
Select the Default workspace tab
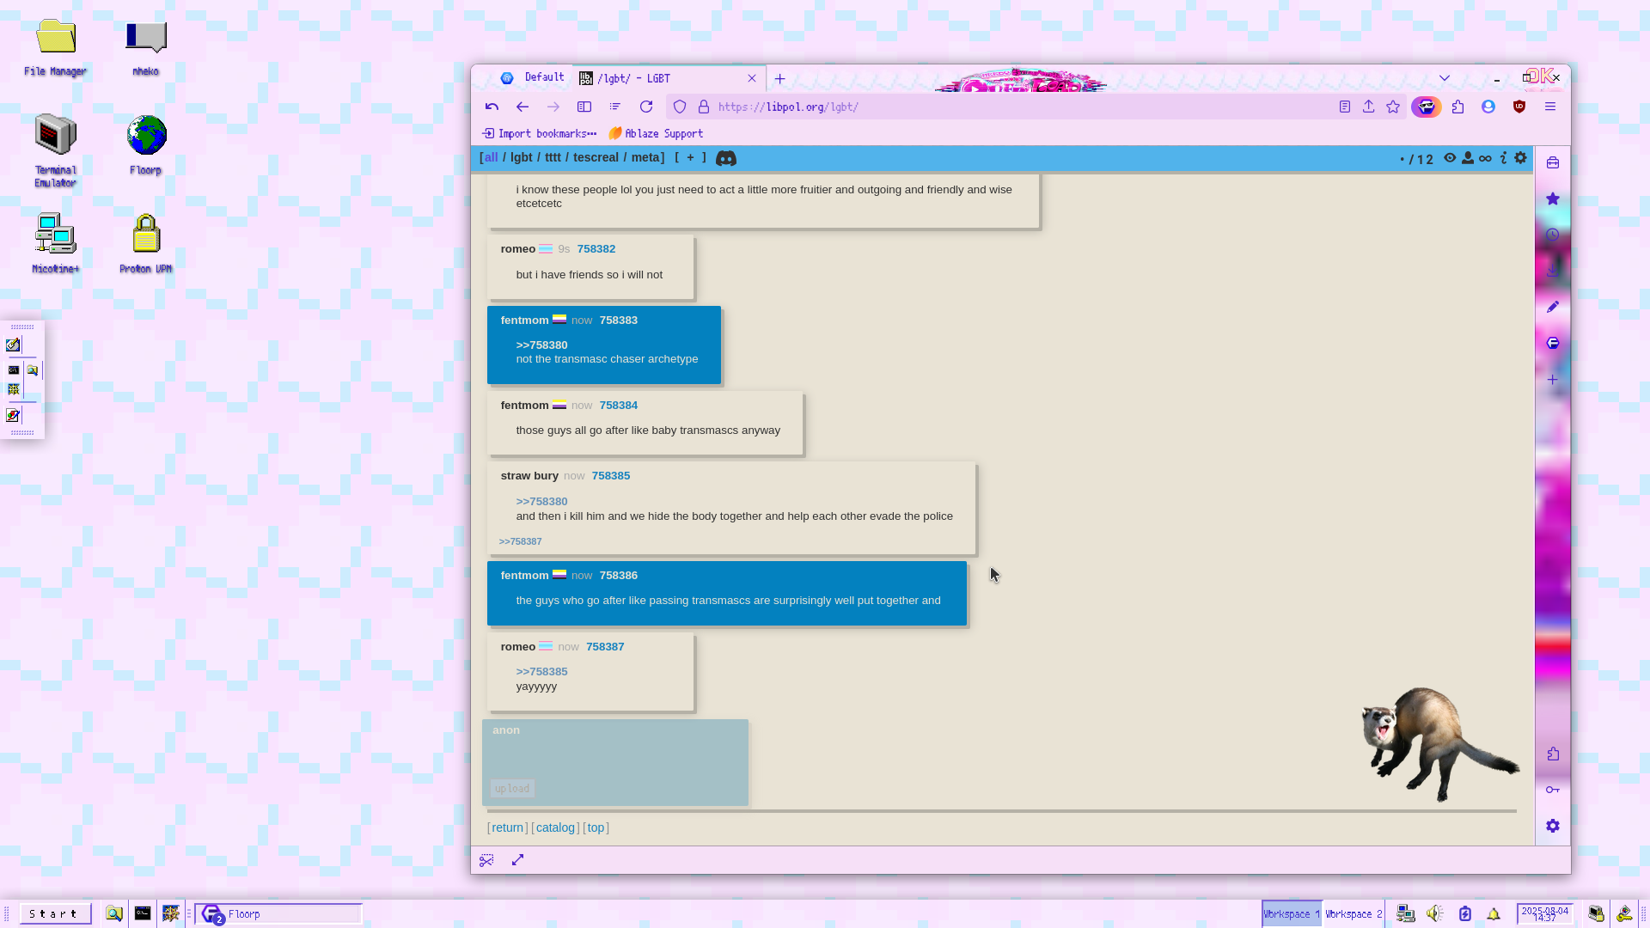(533, 77)
